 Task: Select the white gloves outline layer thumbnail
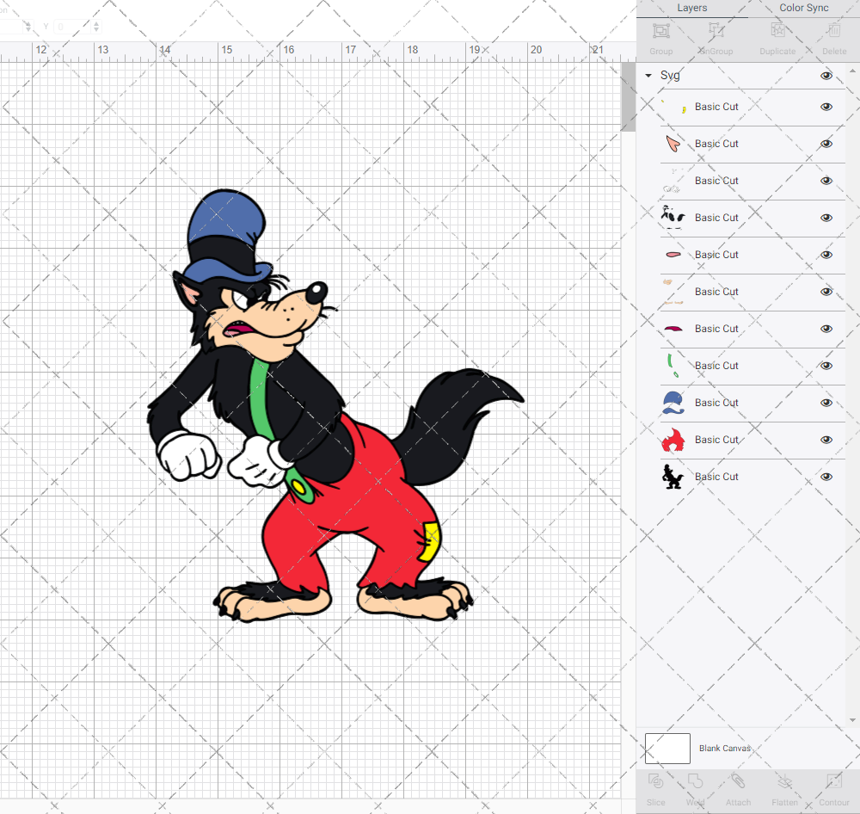point(673,181)
